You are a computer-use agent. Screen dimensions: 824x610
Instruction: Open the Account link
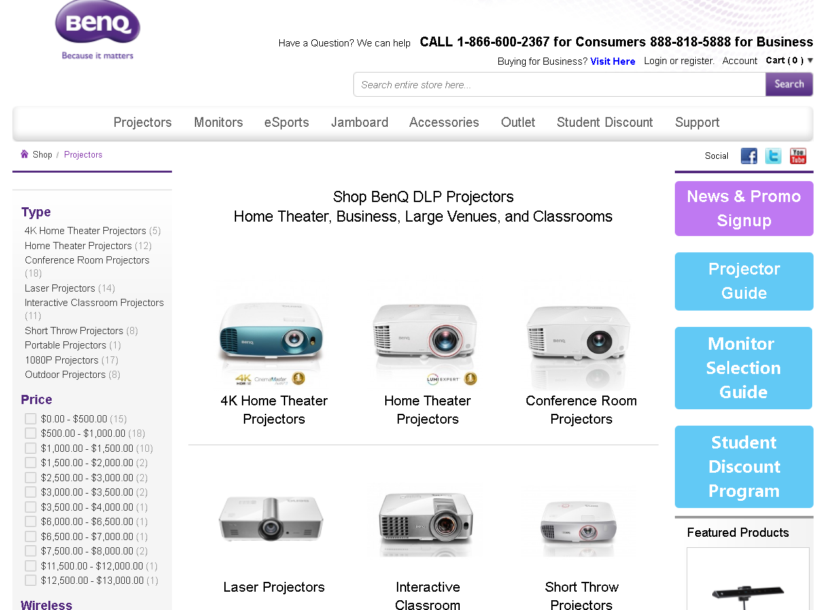pos(740,61)
